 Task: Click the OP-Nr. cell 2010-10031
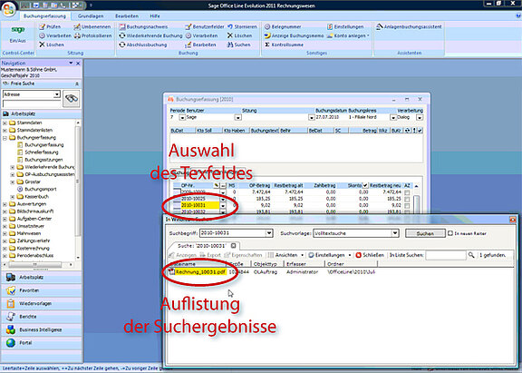coord(199,205)
